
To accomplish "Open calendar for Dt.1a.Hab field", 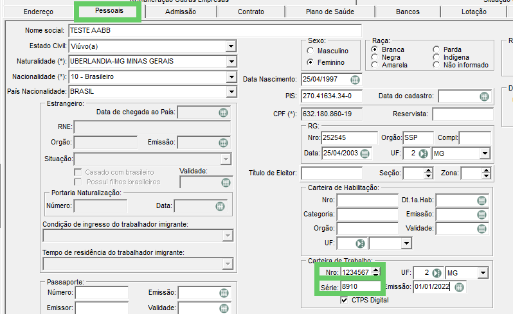I will pos(482,200).
